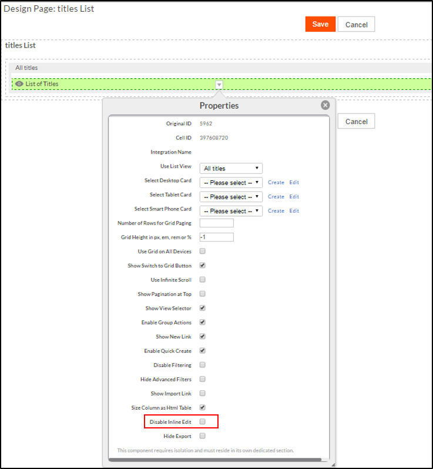This screenshot has height=469, width=433.
Task: Uncheck Enable Quick Create checkbox
Action: tap(203, 350)
